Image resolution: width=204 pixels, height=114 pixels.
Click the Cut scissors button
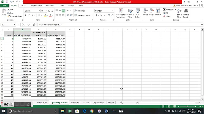10,10
